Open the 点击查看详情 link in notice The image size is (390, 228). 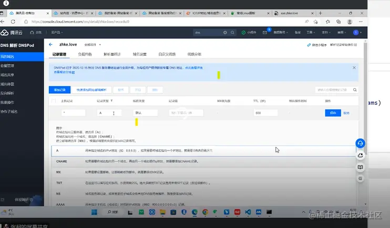[x=194, y=68]
